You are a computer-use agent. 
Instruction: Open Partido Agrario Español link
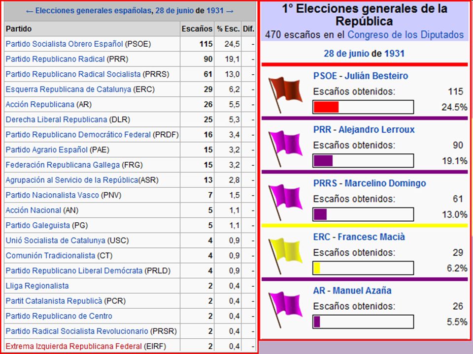tap(46, 149)
